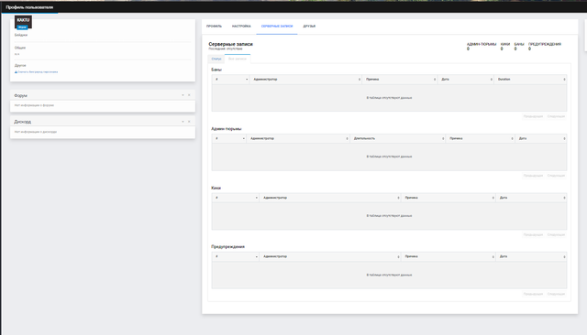
Task: Click the download icon in Другое section
Action: pyautogui.click(x=16, y=71)
